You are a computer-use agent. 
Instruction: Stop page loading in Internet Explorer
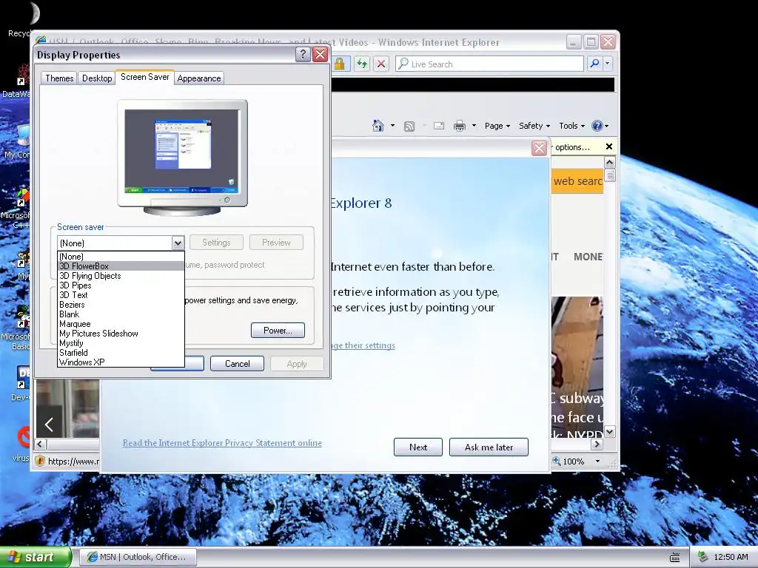(381, 64)
